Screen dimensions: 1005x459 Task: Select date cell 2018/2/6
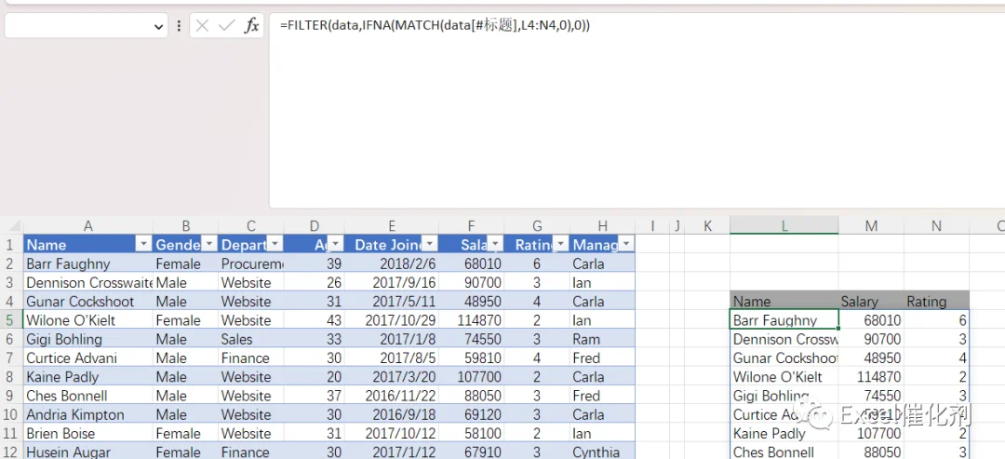point(392,263)
